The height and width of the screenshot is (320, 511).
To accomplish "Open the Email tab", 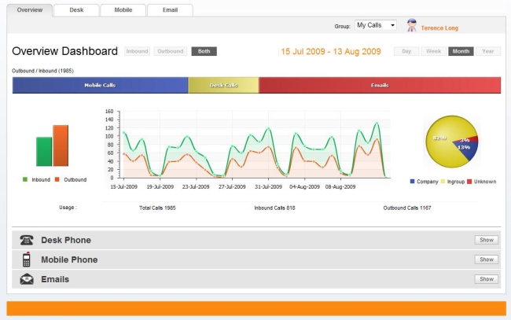I will point(170,10).
